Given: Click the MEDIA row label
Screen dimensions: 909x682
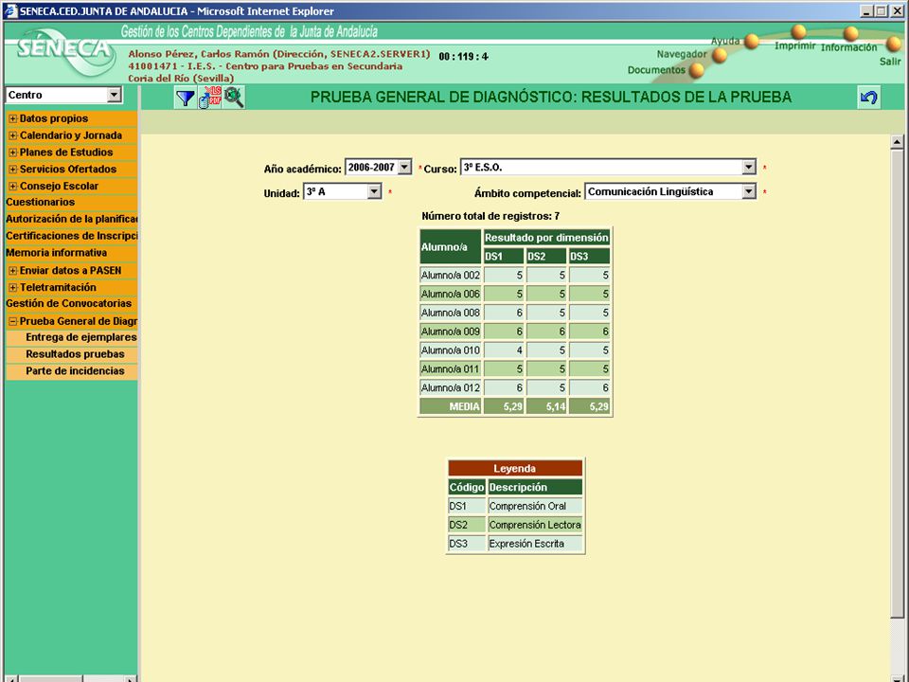Looking at the screenshot, I should pyautogui.click(x=451, y=406).
